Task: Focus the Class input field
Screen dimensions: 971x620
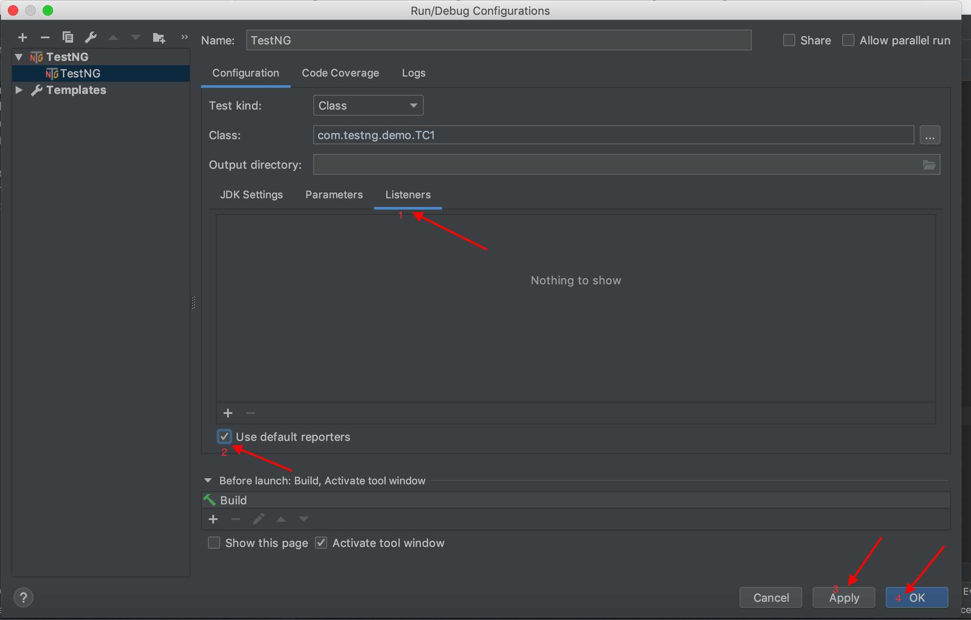Action: pyautogui.click(x=613, y=135)
